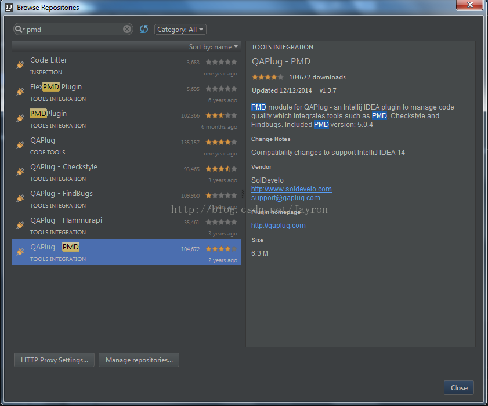Viewport: 488px width, 406px height.
Task: Click the IntelliJ icon in title bar
Action: [x=9, y=7]
